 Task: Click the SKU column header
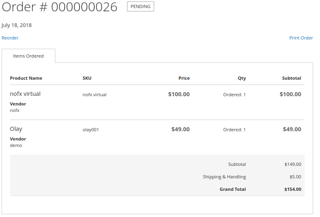click(87, 78)
